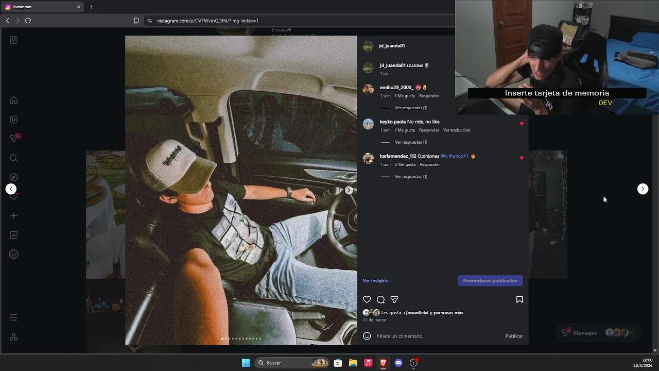Open direct messages icon with red badge in sidebar
Screen dimensions: 659x371
(x=14, y=138)
